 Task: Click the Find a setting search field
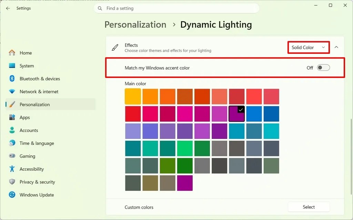pos(176,8)
